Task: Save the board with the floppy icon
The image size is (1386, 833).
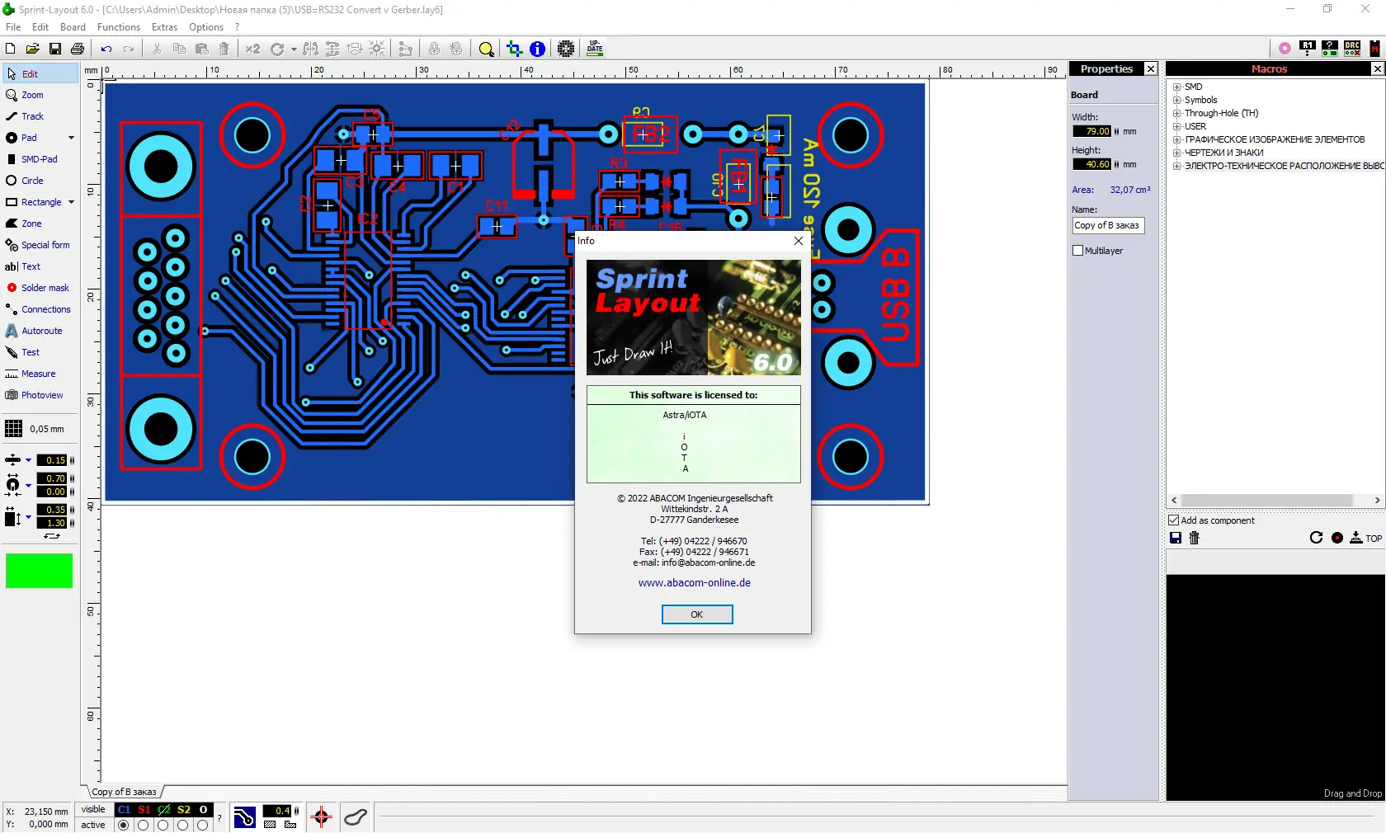Action: 55,49
